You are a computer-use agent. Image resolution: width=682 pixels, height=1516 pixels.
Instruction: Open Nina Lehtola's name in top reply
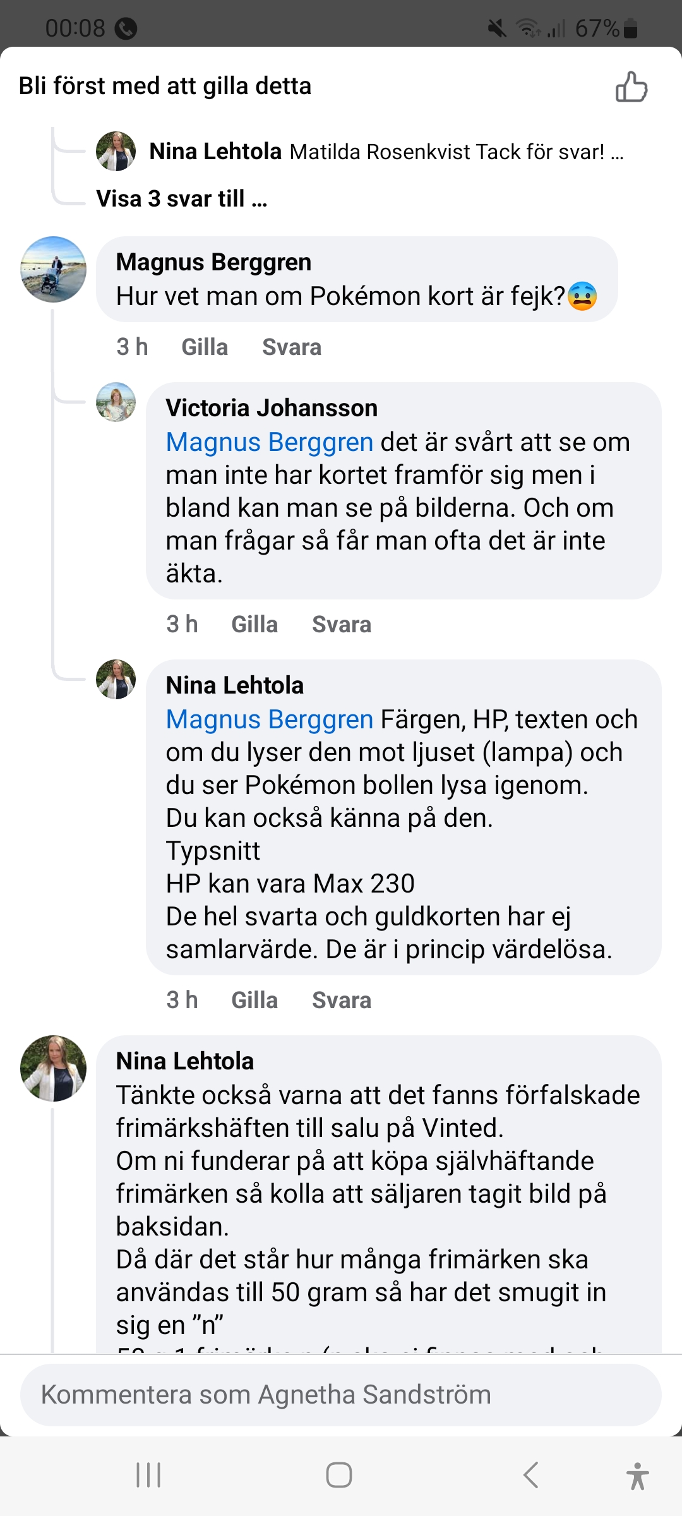[215, 152]
